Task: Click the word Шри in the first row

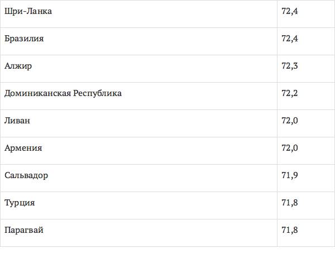Action: pos(13,11)
